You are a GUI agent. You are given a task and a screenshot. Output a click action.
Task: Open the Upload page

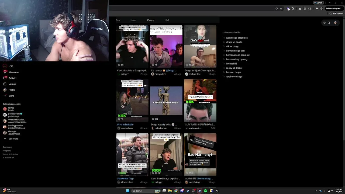(x=10, y=84)
